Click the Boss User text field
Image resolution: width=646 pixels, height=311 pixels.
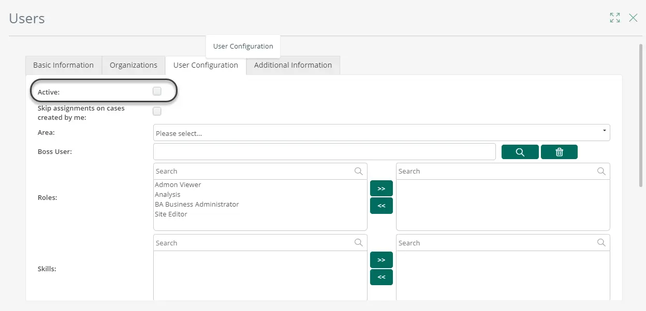tap(325, 152)
